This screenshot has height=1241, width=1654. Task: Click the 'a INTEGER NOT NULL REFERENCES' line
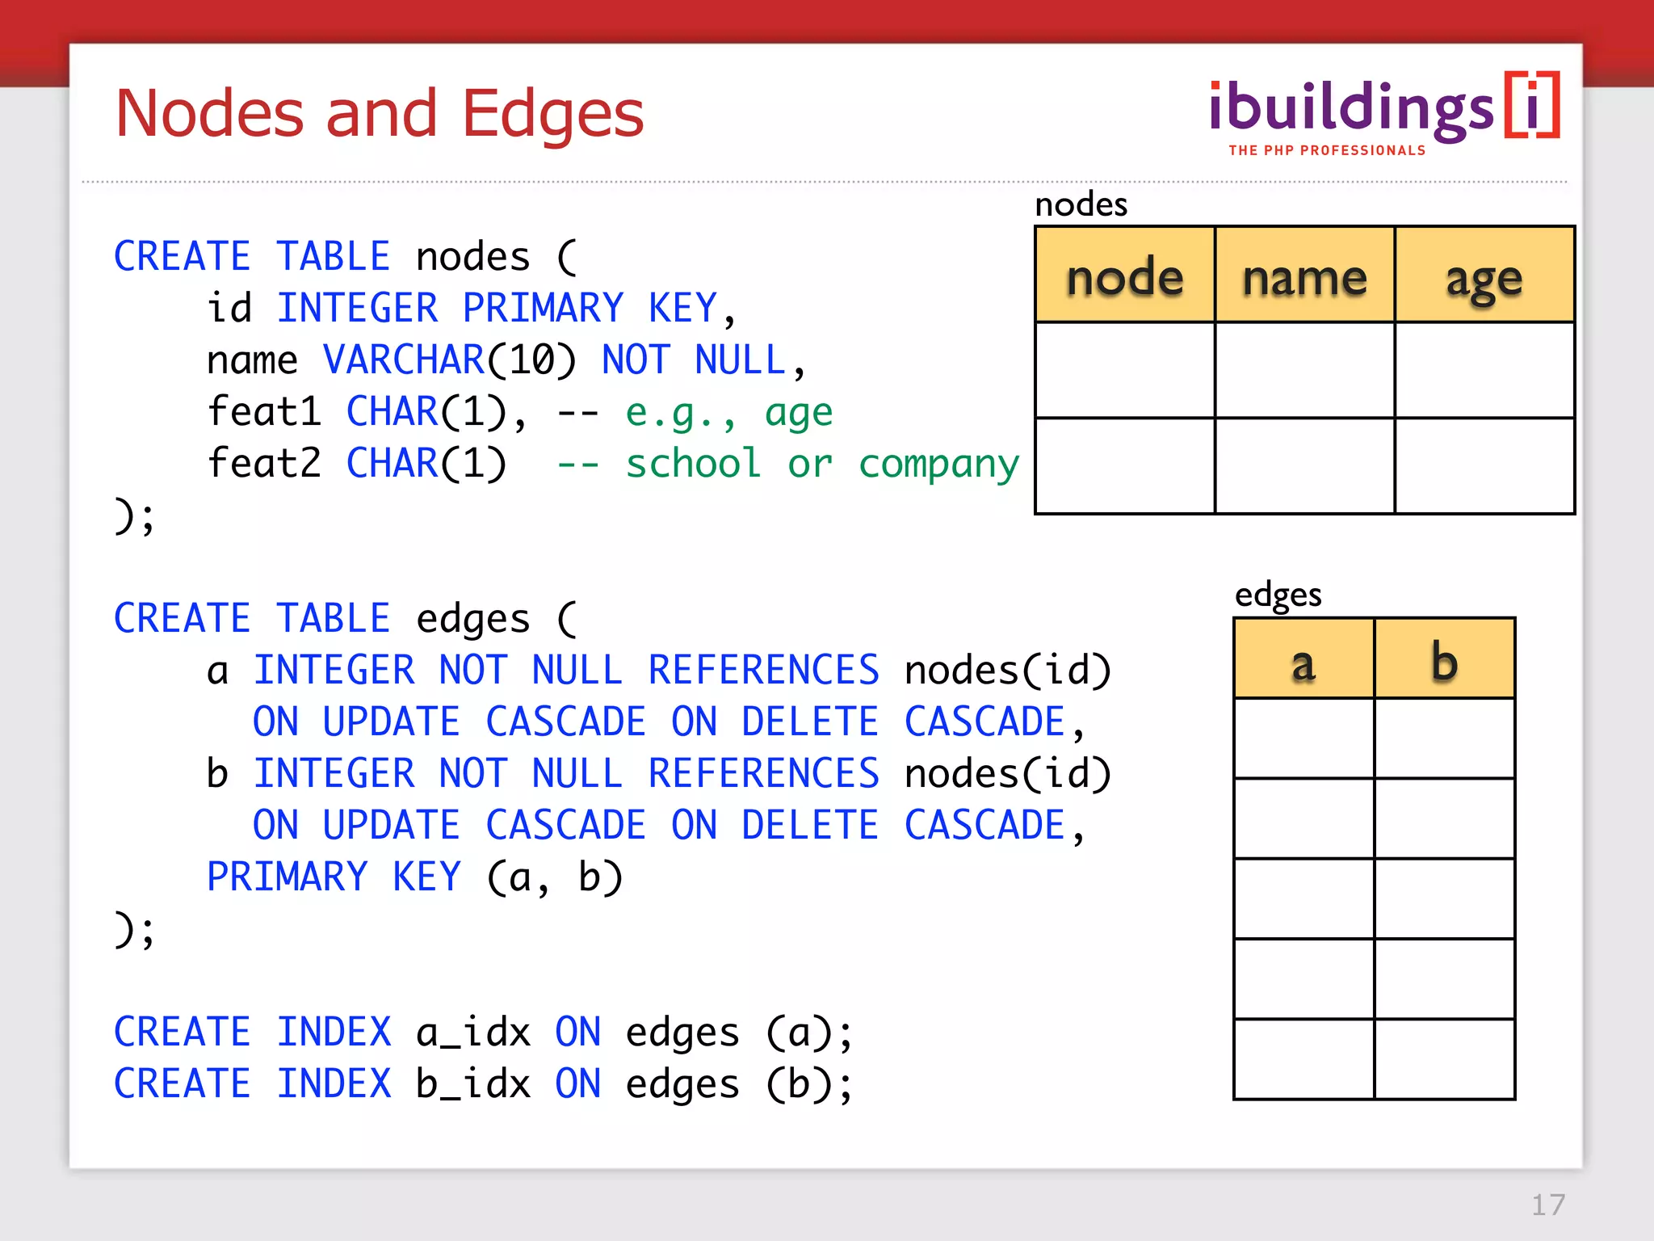pos(659,671)
